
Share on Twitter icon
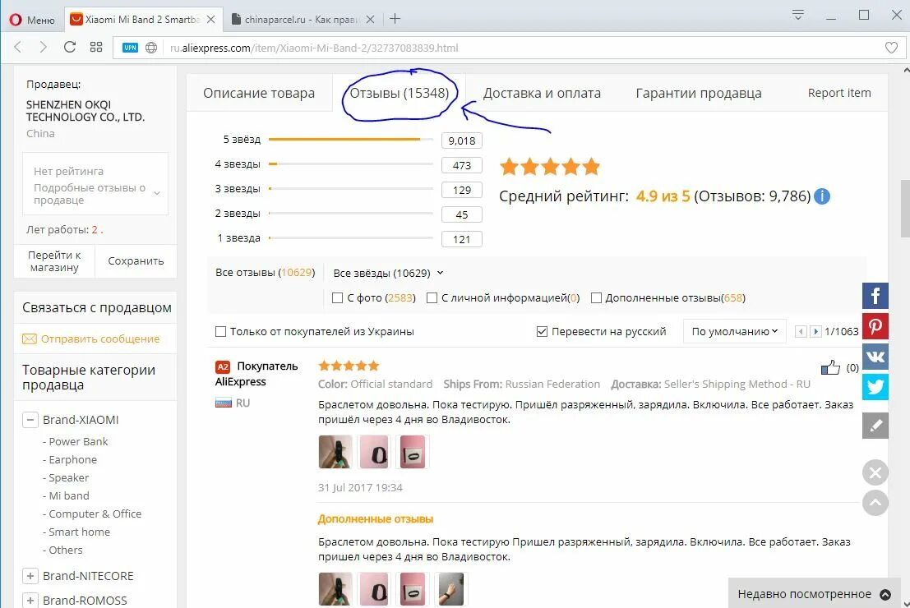click(x=875, y=386)
